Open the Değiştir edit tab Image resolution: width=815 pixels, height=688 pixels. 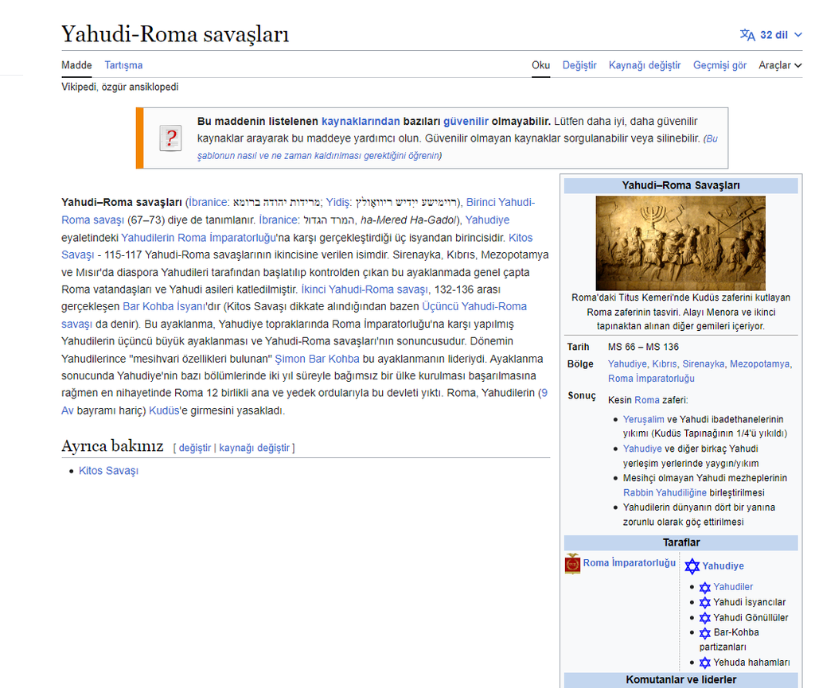(579, 65)
